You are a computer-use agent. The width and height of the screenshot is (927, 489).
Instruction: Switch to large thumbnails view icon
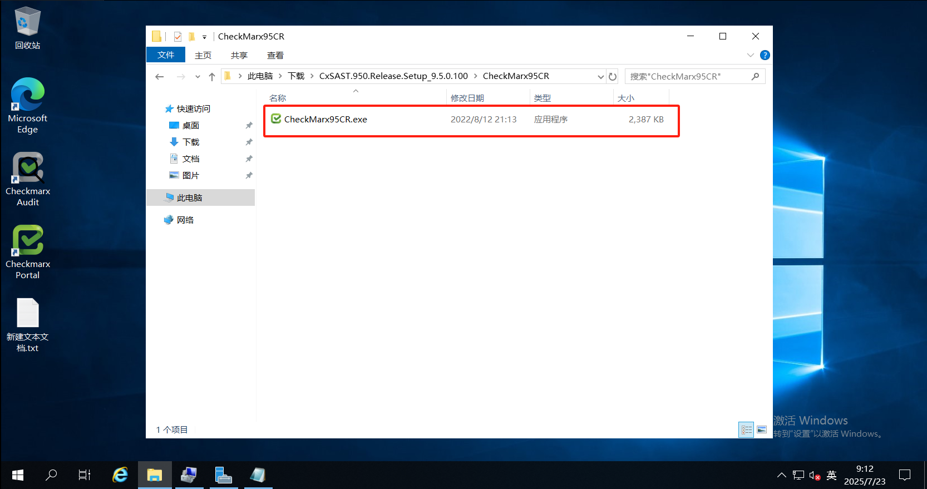(x=762, y=429)
